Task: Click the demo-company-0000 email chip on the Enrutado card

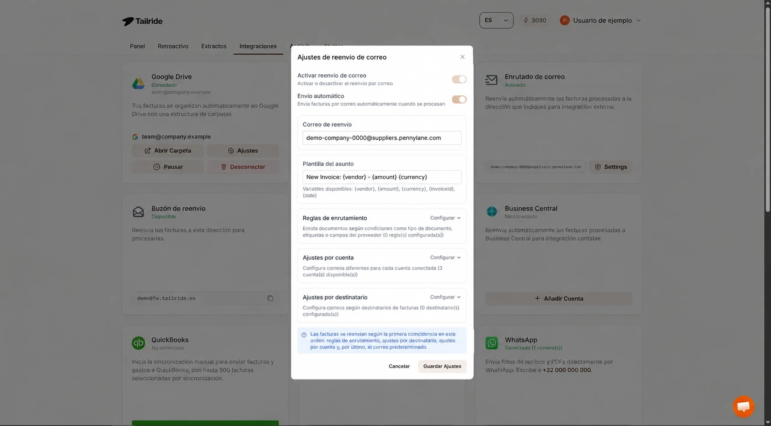Action: (x=535, y=167)
